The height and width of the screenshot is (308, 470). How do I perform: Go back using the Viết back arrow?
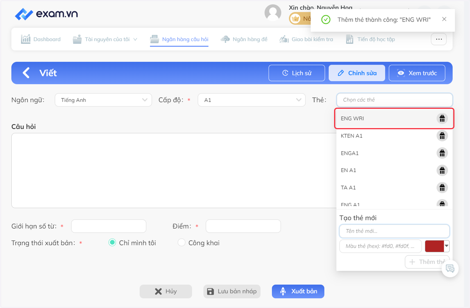[26, 73]
